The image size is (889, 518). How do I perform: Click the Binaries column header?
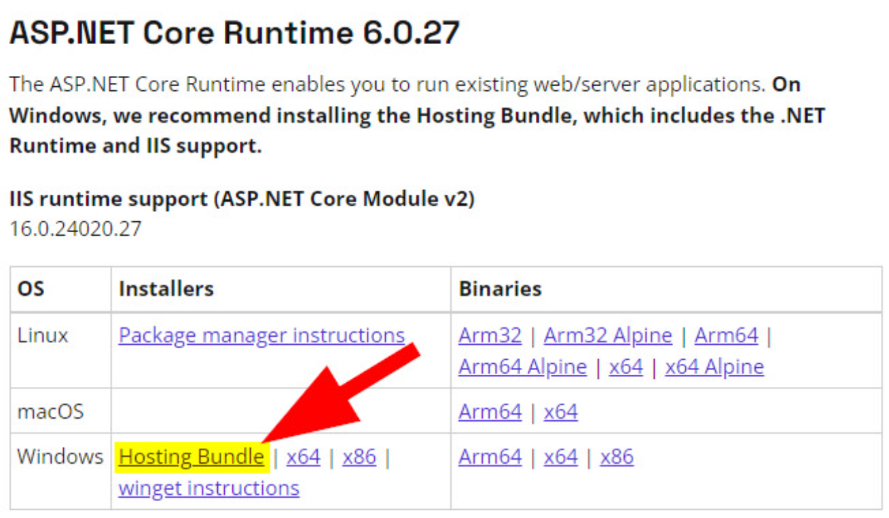tap(500, 289)
